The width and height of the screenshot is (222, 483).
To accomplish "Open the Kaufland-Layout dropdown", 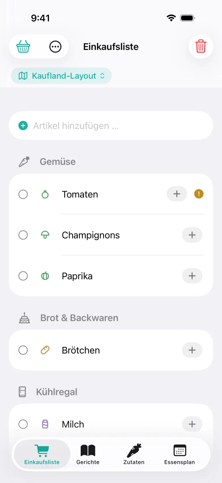I will click(x=61, y=76).
